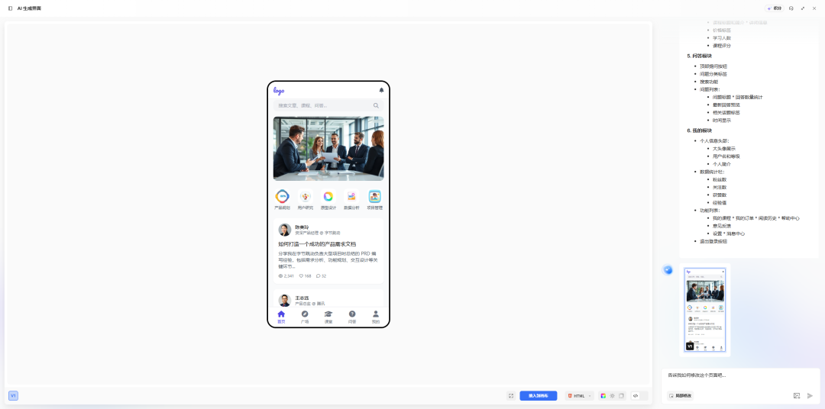Click the magnifier icon in the search bar

click(376, 105)
